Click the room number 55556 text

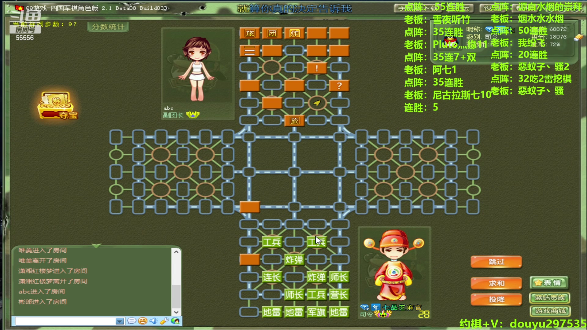tap(25, 38)
